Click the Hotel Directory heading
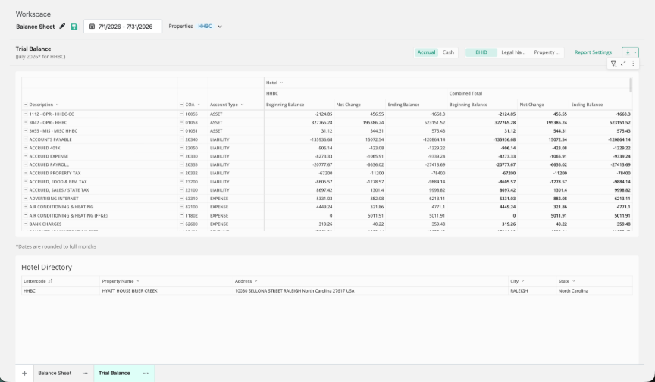The image size is (655, 382). pos(46,268)
